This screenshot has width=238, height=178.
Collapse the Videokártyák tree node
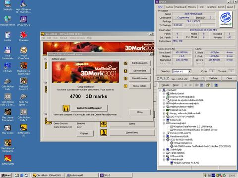coord(164,159)
